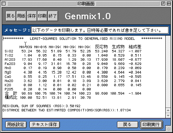Click the RESIDUAL SUM OF SQUARES line
The height and width of the screenshot is (133, 173).
41,106
